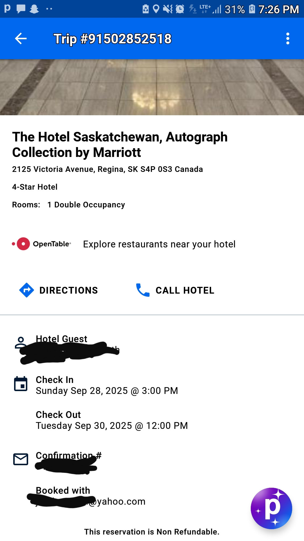Select the hotel name heading
The height and width of the screenshot is (541, 304).
[x=120, y=145]
